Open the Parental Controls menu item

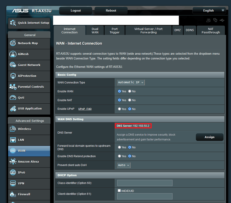(x=29, y=87)
